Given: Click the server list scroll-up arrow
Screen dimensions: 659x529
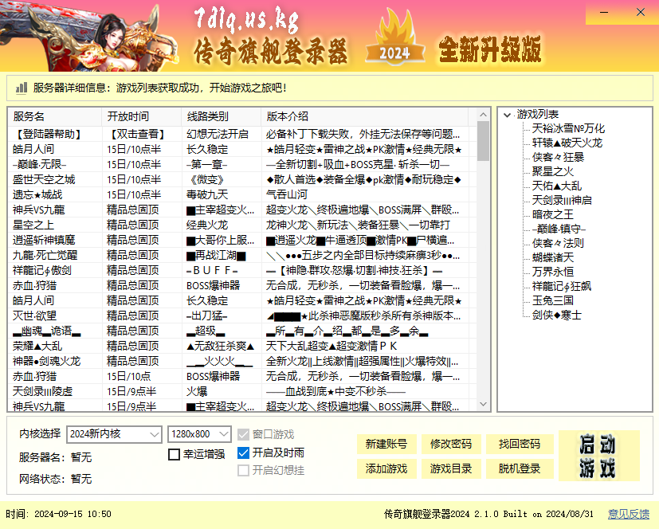Looking at the screenshot, I should [483, 116].
